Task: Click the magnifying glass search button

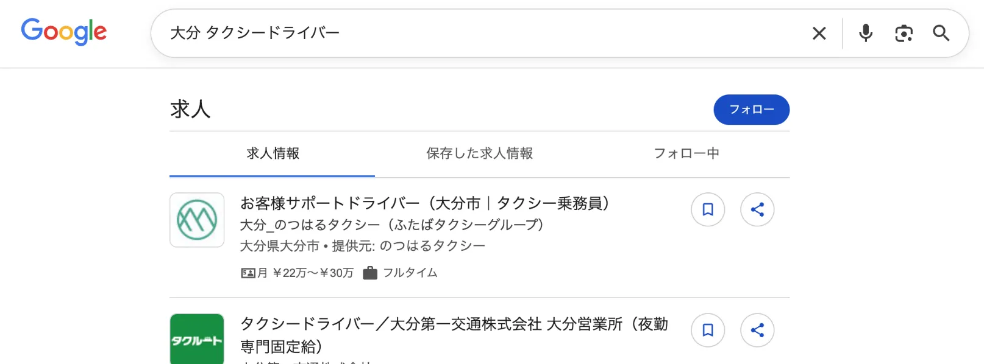Action: point(941,33)
